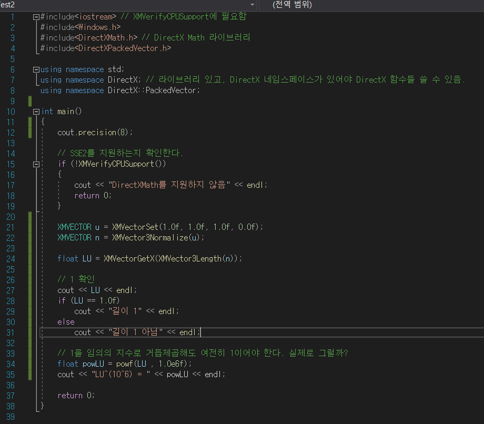The height and width of the screenshot is (424, 484).
Task: Click the 'XMVectorSet' function call
Action: [x=135, y=227]
